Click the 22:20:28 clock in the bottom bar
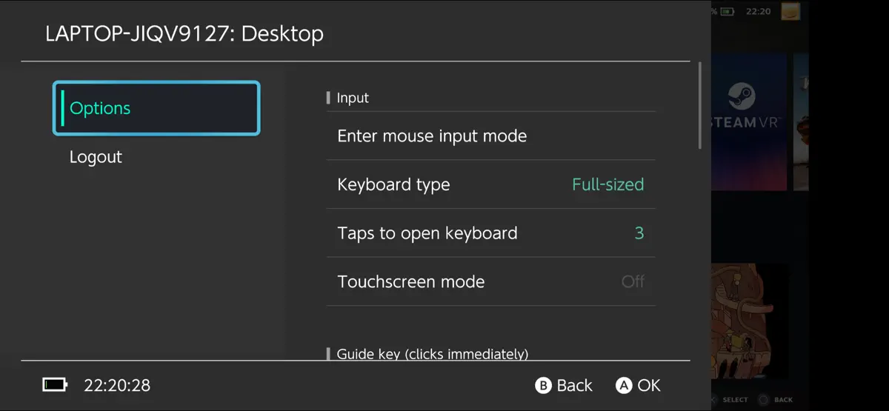 tap(117, 386)
